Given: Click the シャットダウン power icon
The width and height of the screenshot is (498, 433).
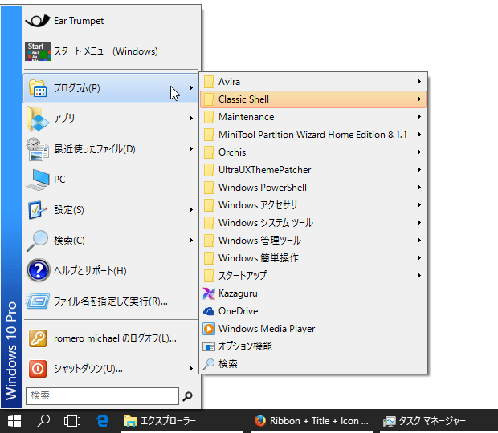Looking at the screenshot, I should tap(38, 369).
